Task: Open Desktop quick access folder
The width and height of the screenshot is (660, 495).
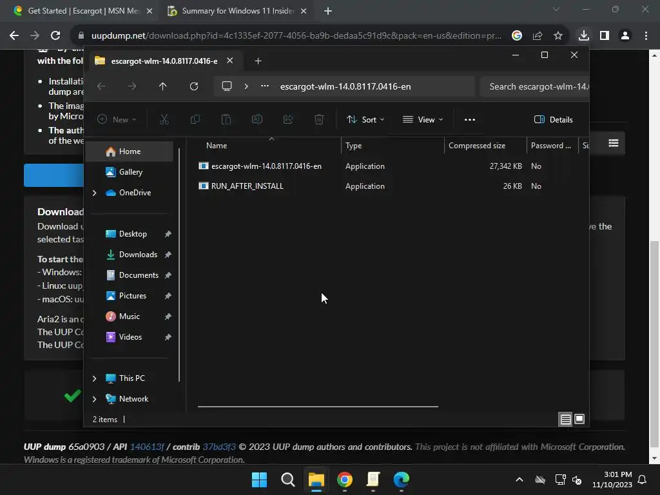Action: (133, 234)
